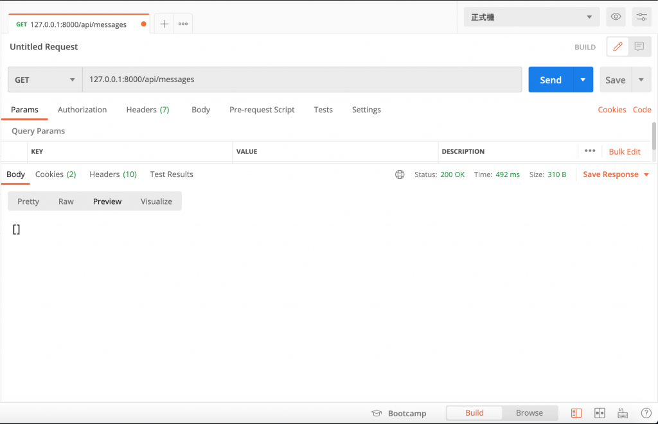
Task: Open the comments speech bubble icon
Action: click(639, 47)
